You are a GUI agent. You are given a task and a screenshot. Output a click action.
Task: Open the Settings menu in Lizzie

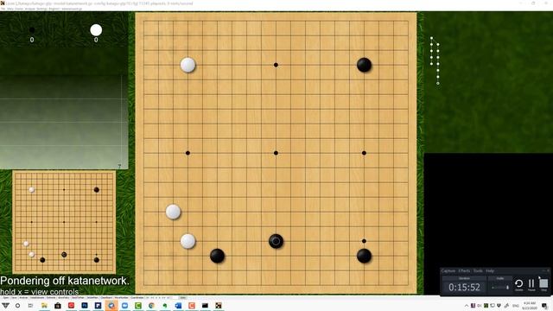[x=42, y=9]
